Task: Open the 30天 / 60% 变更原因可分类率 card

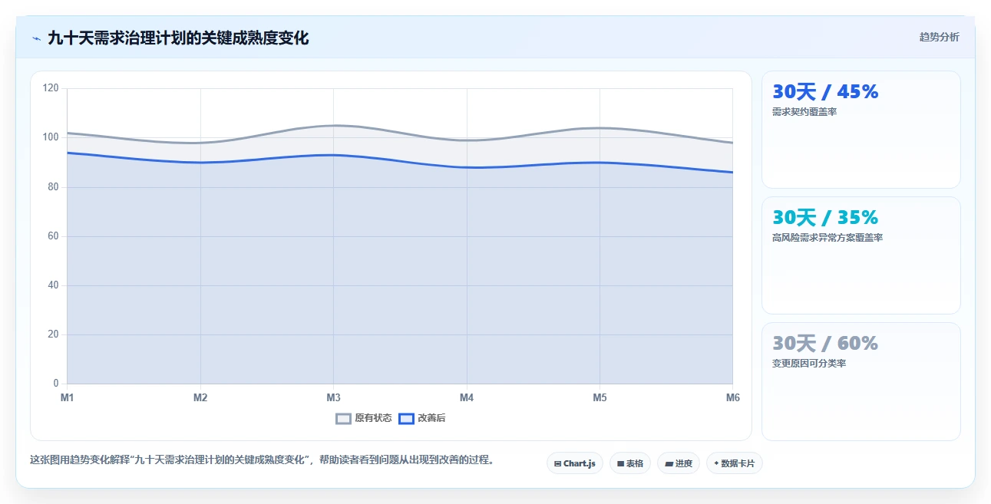Action: [861, 381]
